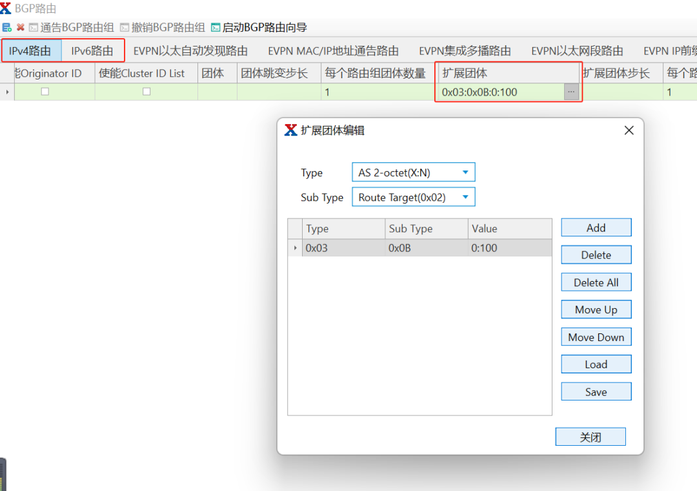
Task: Switch to the IPv6路由 tab
Action: click(92, 51)
